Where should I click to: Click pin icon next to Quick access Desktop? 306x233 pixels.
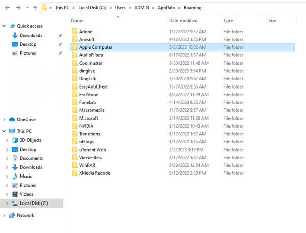pos(60,44)
